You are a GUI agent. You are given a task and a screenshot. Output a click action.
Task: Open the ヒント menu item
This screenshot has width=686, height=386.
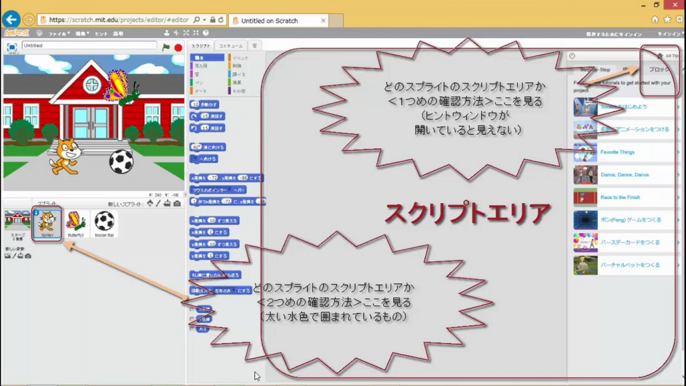click(x=101, y=34)
